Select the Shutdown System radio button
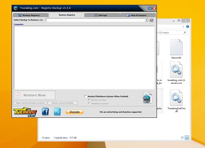This screenshot has height=148, width=205. click(x=89, y=104)
